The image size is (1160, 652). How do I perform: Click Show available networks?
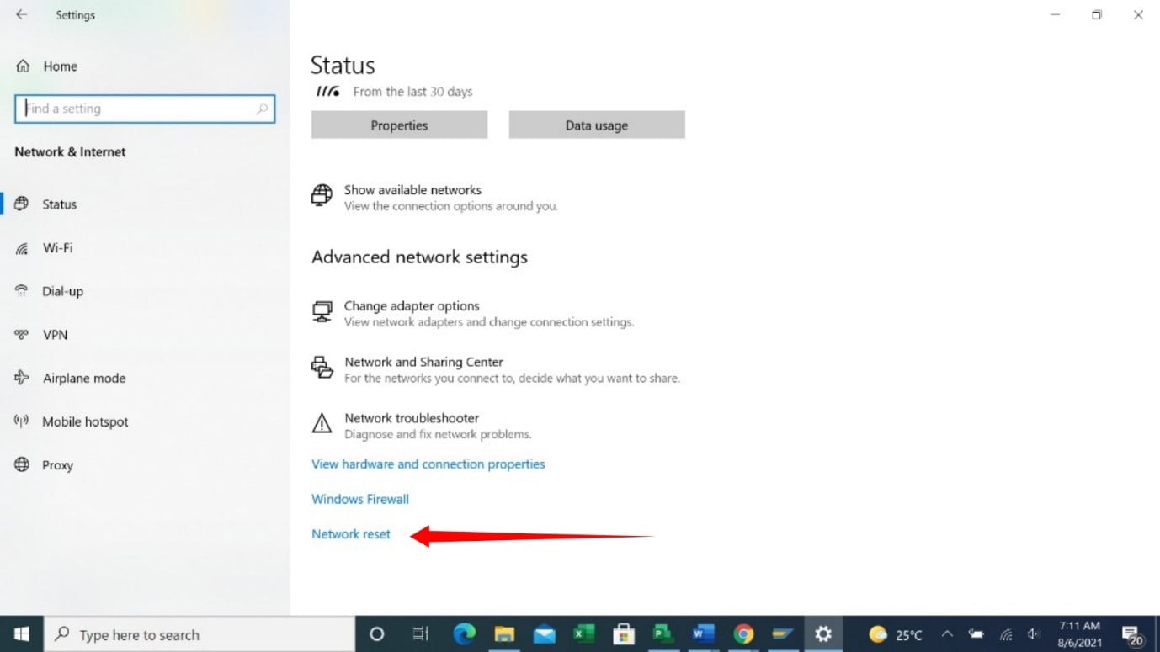pyautogui.click(x=412, y=190)
